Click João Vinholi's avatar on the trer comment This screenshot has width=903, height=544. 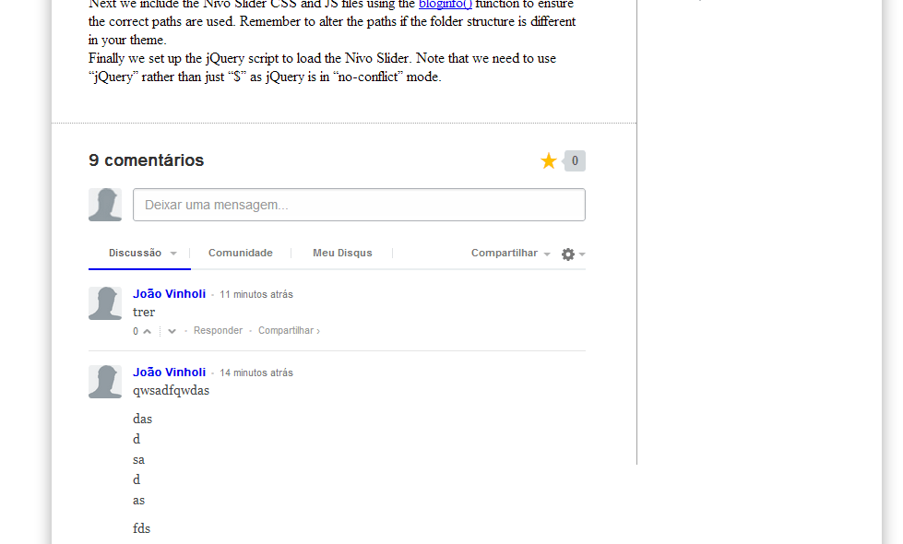point(104,302)
